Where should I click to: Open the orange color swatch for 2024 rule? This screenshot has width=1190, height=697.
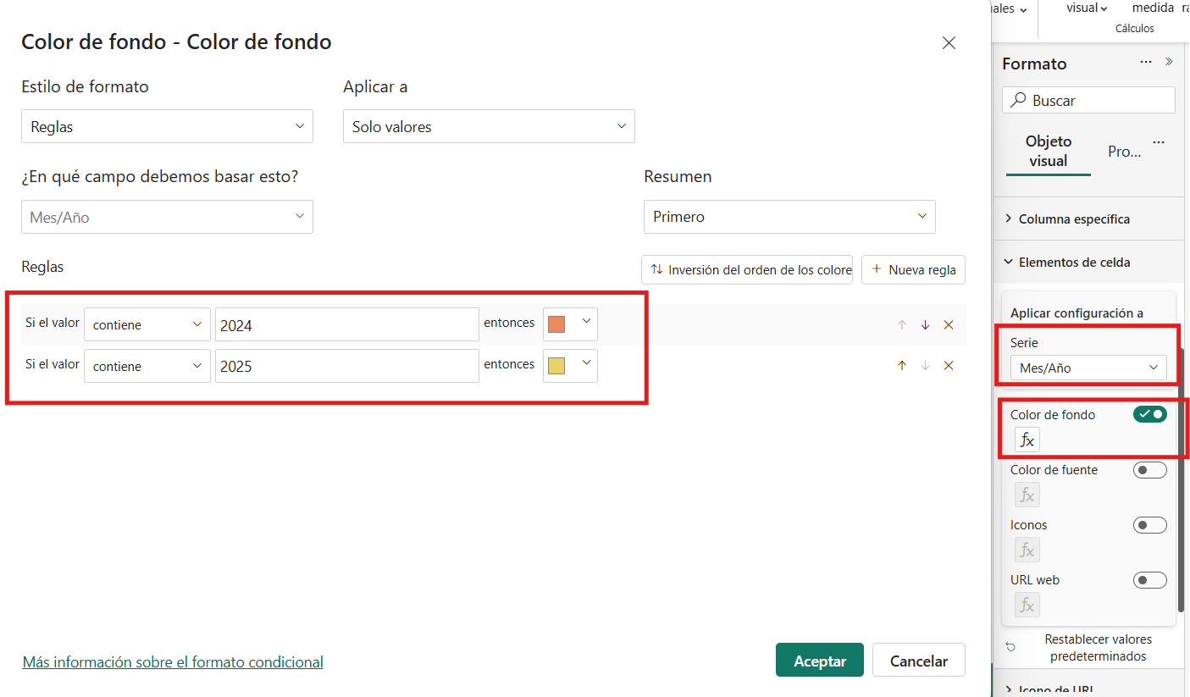pos(569,324)
